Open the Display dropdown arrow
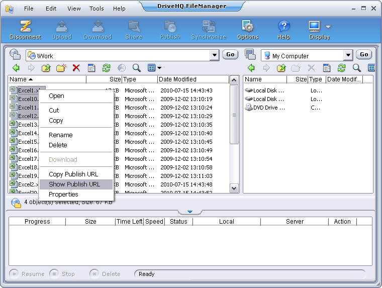382x288 pixels. coord(328,27)
